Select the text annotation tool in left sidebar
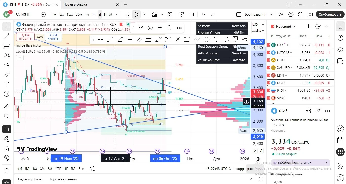The image size is (346, 184). 7,84
